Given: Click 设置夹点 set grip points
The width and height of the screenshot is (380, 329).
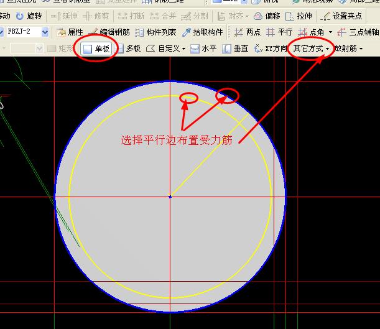Looking at the screenshot, I should coord(341,16).
